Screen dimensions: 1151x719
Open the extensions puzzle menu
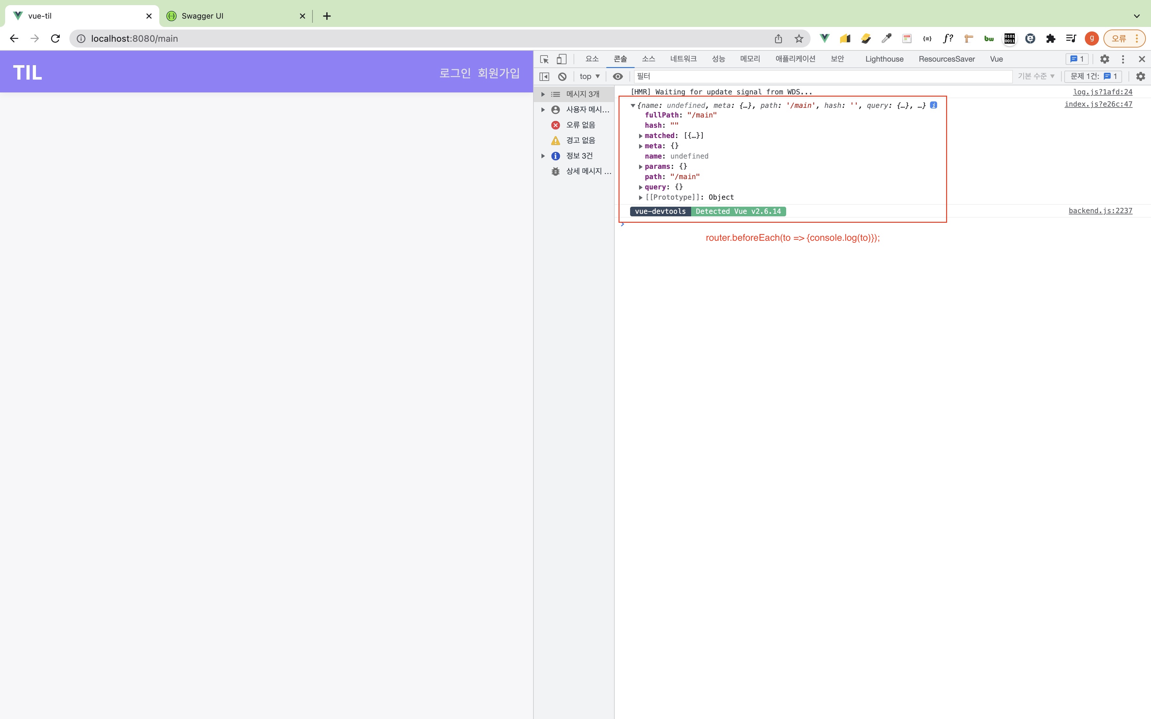pos(1051,39)
